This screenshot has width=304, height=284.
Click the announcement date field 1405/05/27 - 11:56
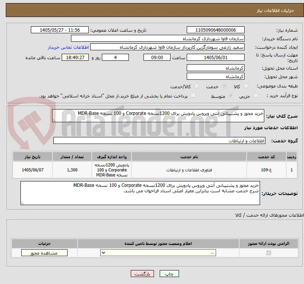tap(60, 30)
